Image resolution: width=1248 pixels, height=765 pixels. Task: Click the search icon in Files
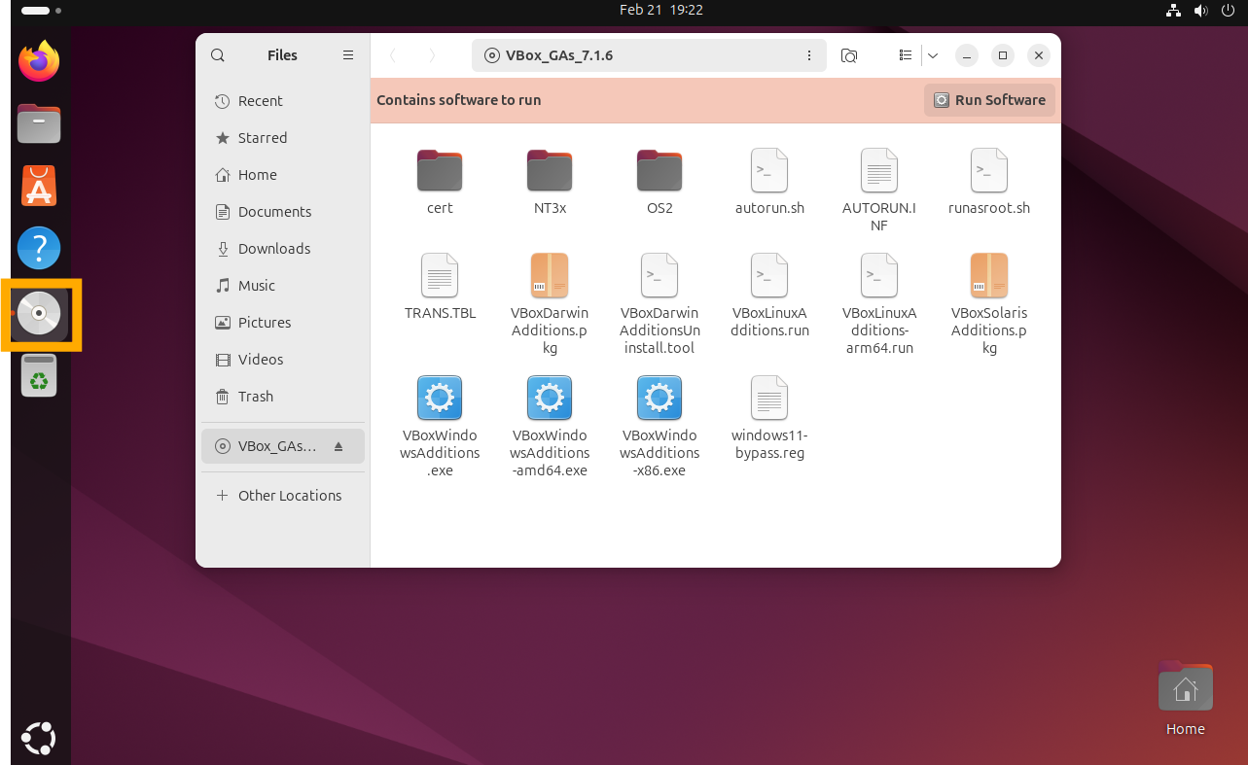218,55
